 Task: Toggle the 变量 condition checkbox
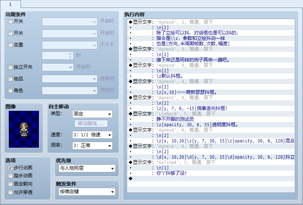click(x=10, y=45)
